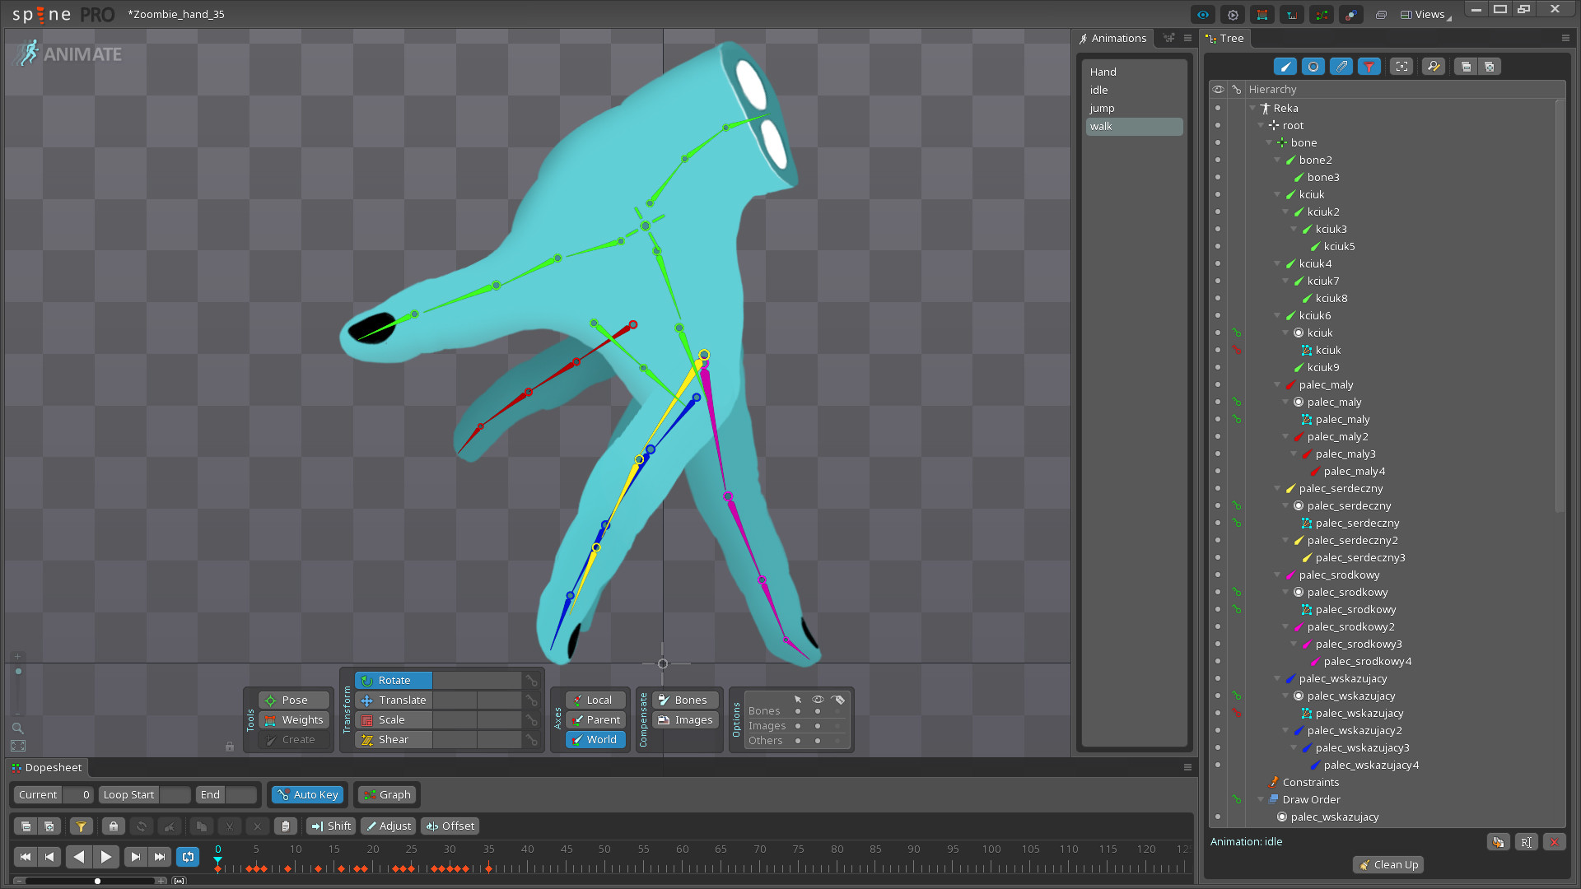Toggle visibility dot for bone2
Image resolution: width=1581 pixels, height=889 pixels.
(x=1218, y=161)
